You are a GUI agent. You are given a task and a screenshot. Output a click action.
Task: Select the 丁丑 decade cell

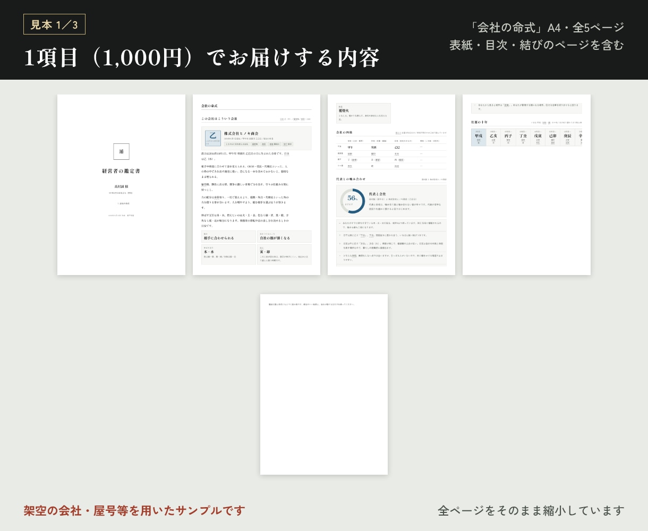tap(523, 138)
